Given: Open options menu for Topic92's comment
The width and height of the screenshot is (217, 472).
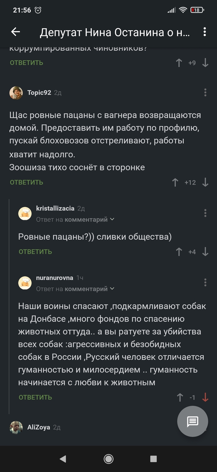Looking at the screenshot, I should 205,92.
